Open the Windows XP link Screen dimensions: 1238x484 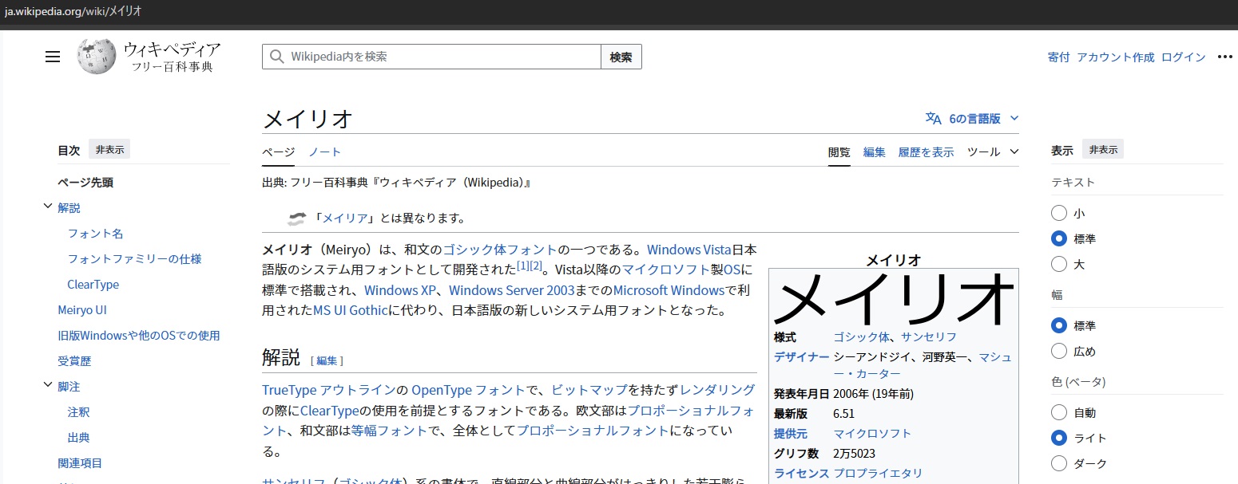click(x=402, y=290)
